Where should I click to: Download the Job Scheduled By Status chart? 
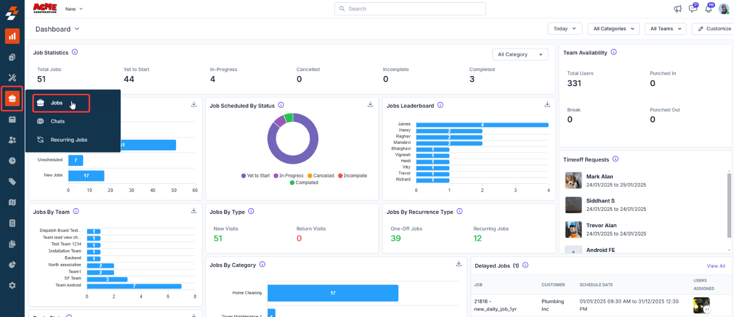pyautogui.click(x=370, y=105)
